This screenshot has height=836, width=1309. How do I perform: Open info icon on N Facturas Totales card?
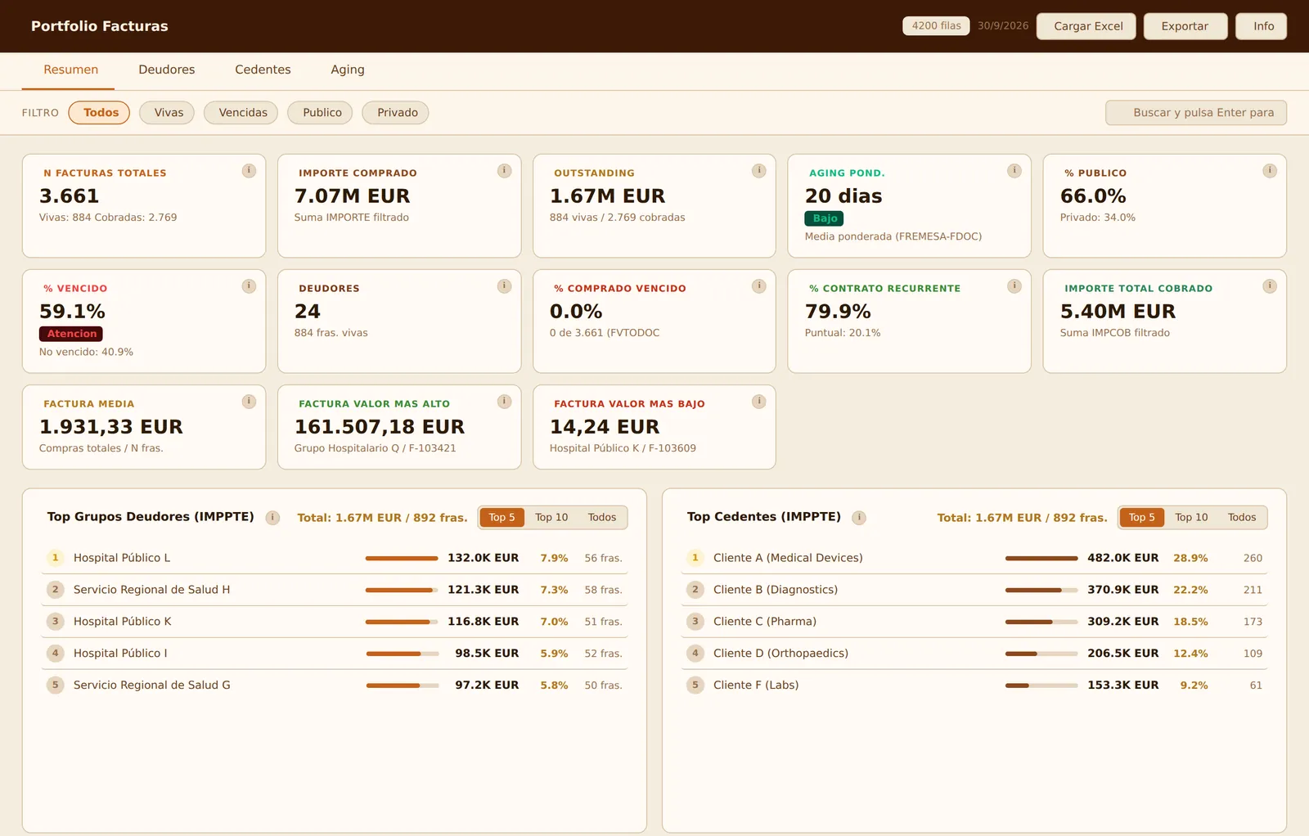[x=249, y=171]
